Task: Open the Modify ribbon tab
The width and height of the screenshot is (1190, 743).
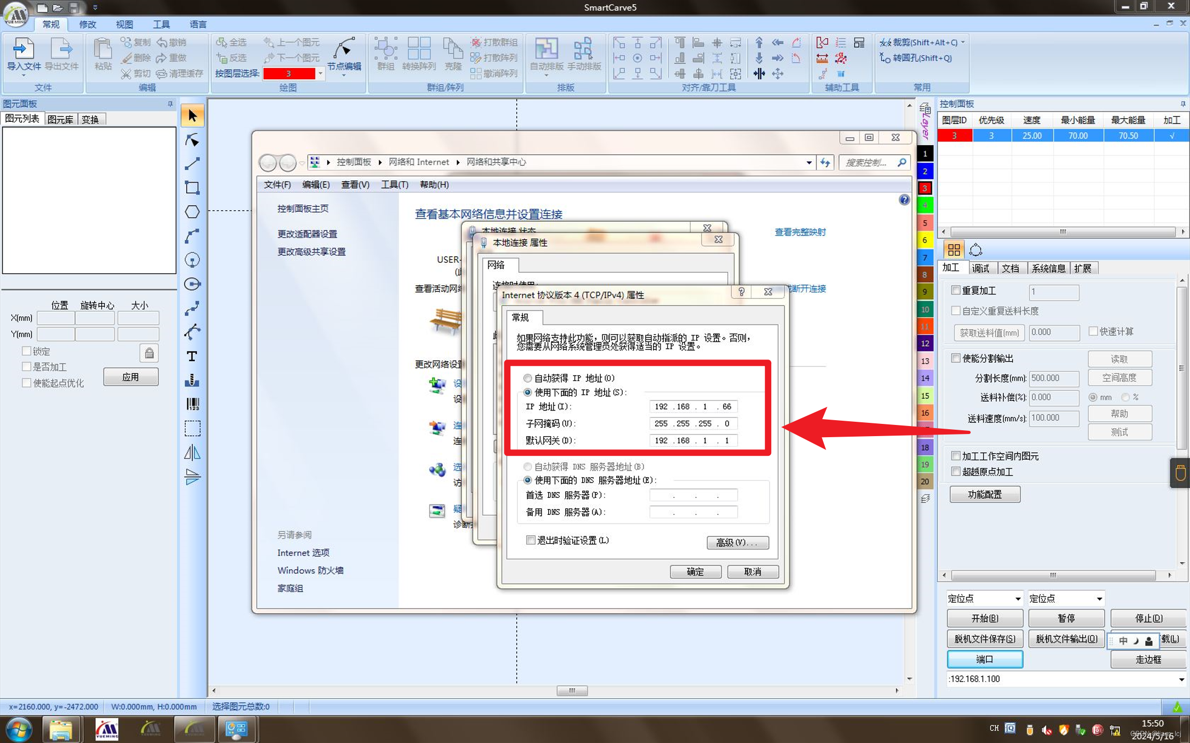Action: (87, 24)
